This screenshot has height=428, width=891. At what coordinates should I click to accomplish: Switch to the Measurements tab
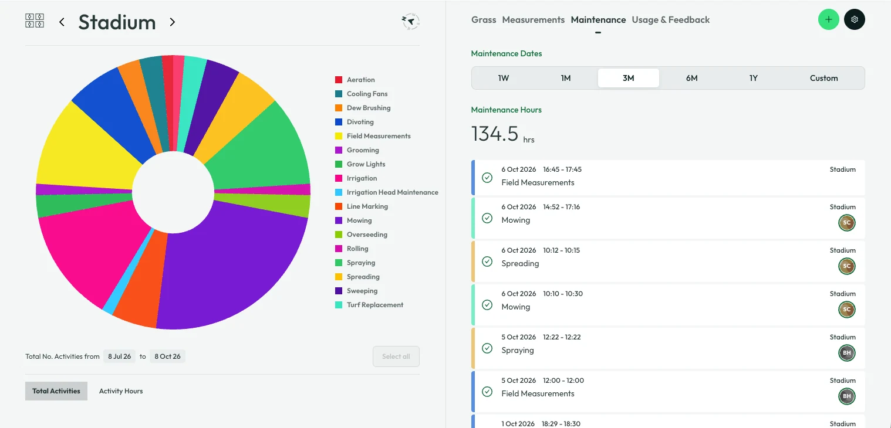tap(533, 20)
